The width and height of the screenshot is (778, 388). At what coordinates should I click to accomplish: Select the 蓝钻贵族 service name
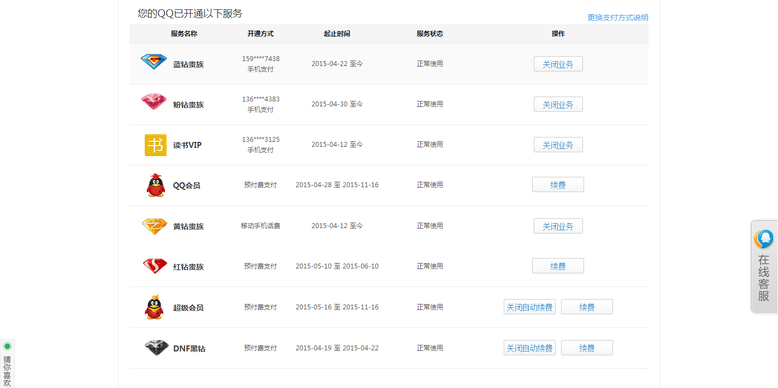(x=188, y=64)
